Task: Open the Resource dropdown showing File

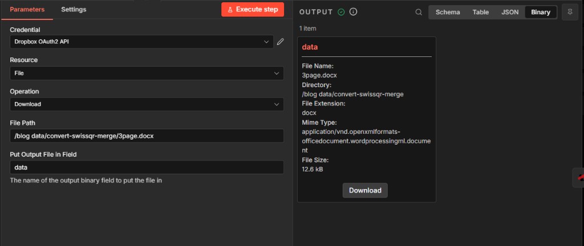Action: click(x=147, y=73)
